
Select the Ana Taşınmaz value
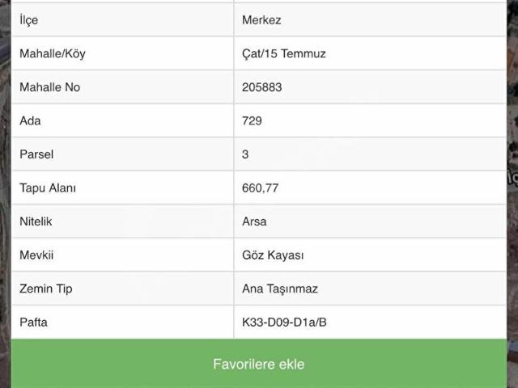[280, 289]
